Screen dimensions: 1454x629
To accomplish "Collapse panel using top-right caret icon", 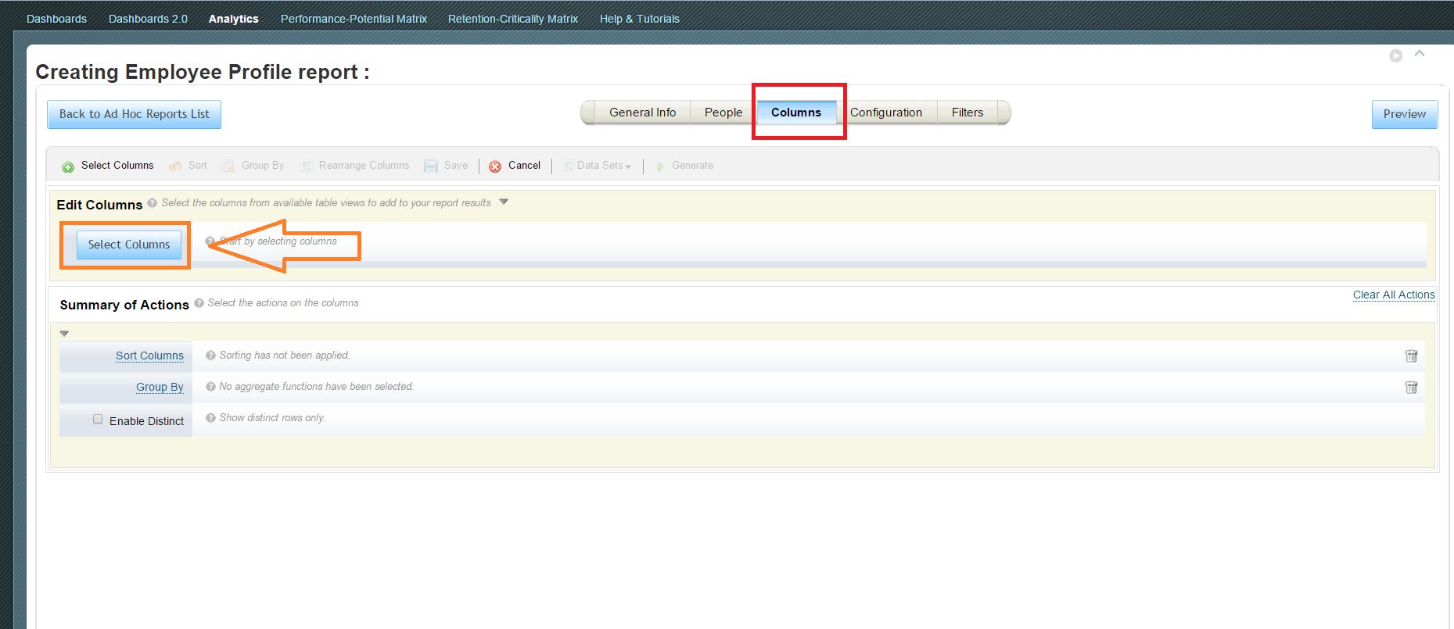I will pos(1420,54).
